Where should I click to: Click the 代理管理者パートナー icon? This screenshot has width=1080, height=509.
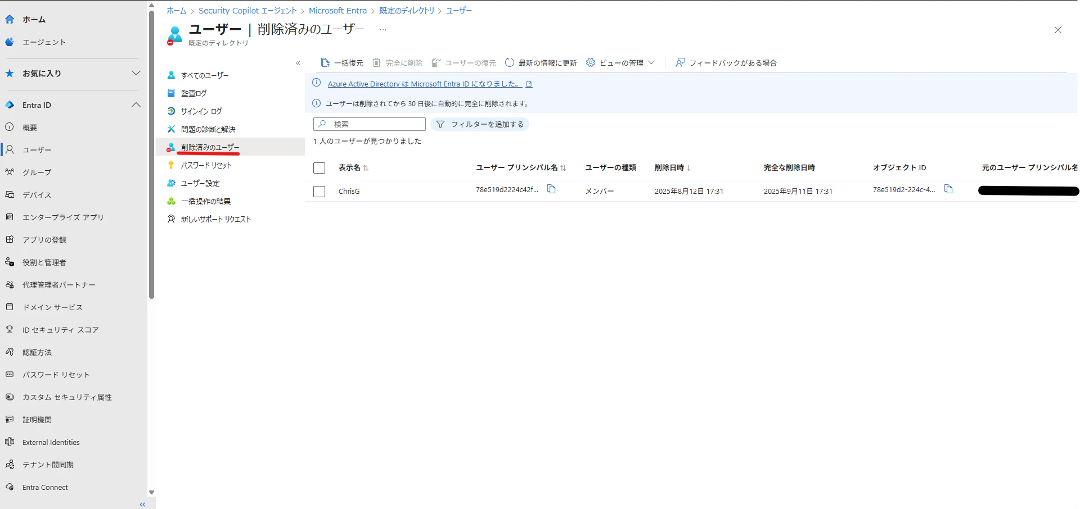pos(10,284)
